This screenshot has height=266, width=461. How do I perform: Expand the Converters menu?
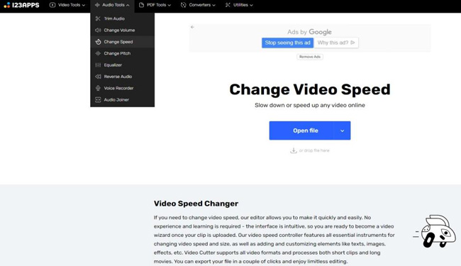(198, 5)
